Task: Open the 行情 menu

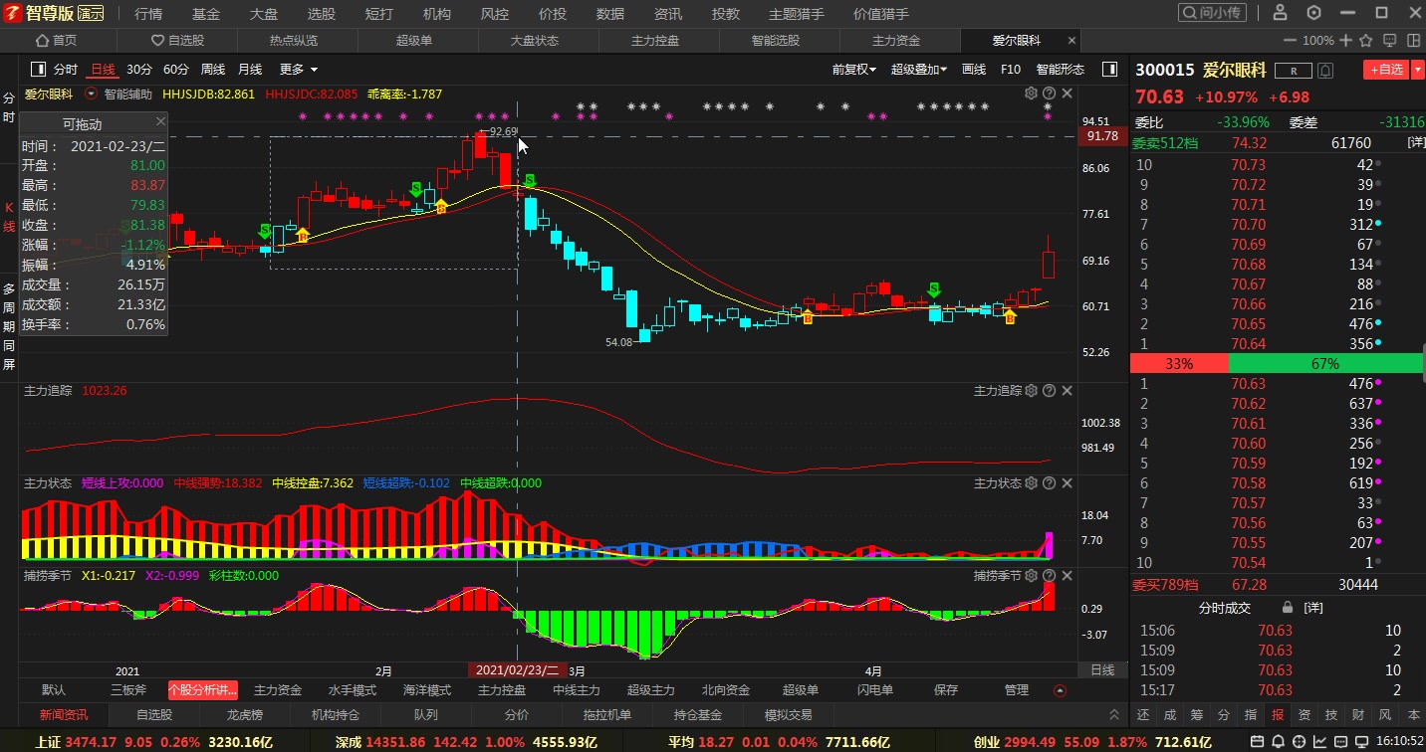Action: point(148,13)
